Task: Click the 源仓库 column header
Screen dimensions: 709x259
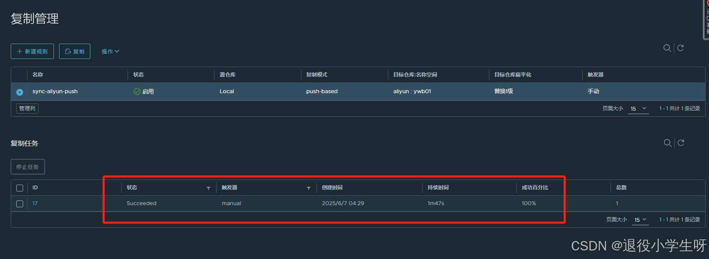Action: tap(228, 75)
